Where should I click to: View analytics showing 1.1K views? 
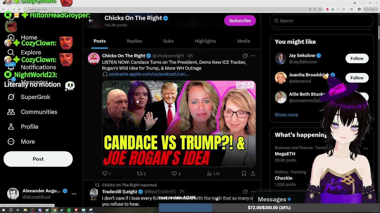(x=213, y=174)
